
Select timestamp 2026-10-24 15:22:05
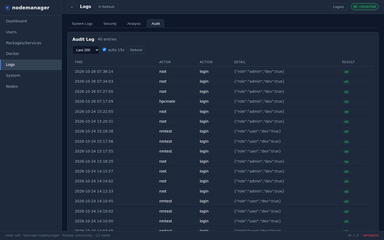point(94,111)
